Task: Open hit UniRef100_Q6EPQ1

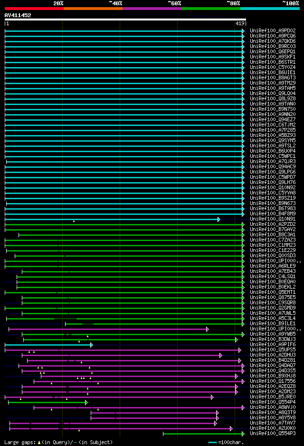Action: click(x=273, y=51)
